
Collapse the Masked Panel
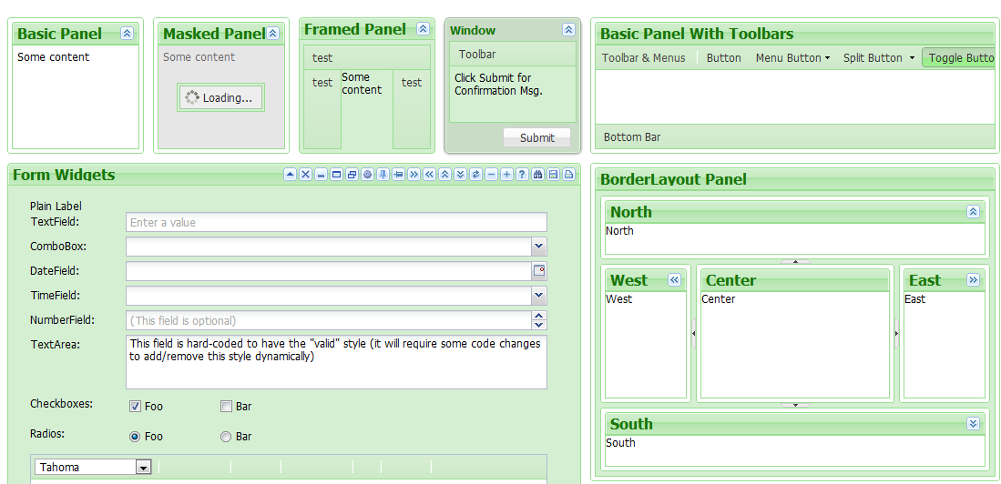point(273,34)
